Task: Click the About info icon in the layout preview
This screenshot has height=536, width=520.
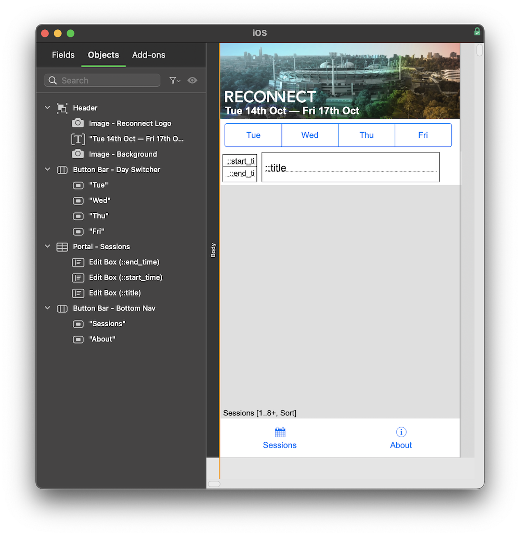Action: coord(401,432)
